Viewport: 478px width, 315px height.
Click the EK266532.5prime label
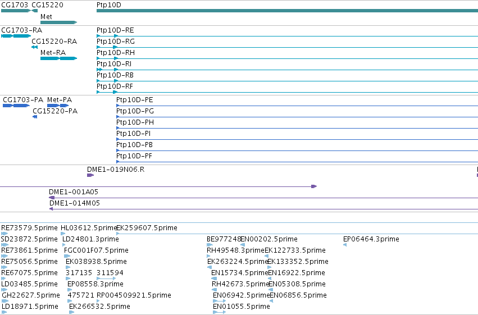coord(99,307)
